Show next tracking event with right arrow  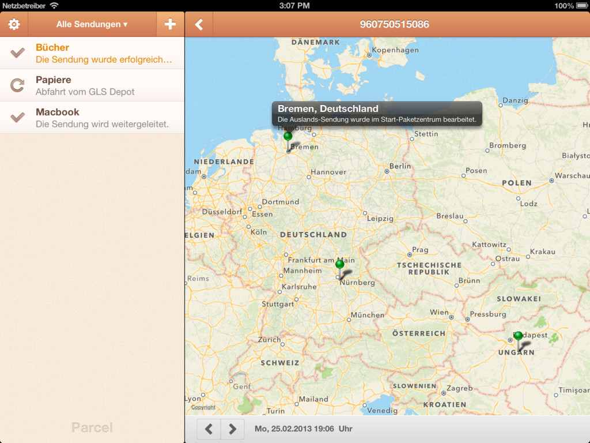point(233,429)
